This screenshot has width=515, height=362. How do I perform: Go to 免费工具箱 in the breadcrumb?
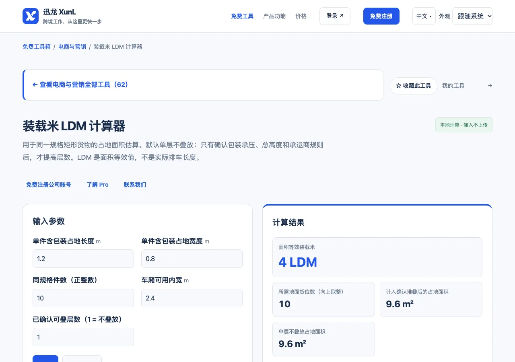click(37, 47)
